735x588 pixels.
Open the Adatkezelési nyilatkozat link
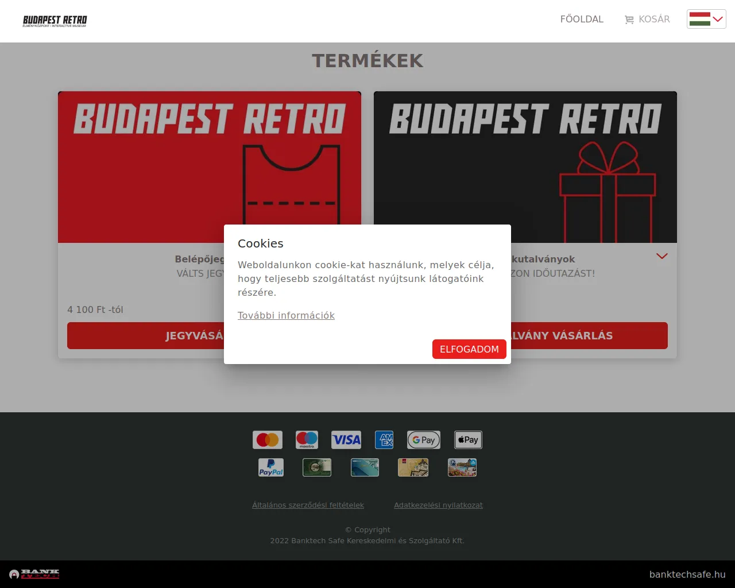(438, 505)
